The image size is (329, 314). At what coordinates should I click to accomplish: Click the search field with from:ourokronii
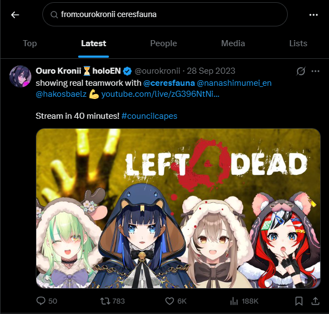coord(165,14)
